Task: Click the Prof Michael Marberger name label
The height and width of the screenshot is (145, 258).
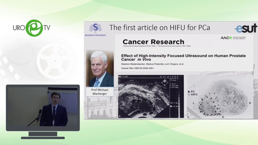Action: point(100,92)
